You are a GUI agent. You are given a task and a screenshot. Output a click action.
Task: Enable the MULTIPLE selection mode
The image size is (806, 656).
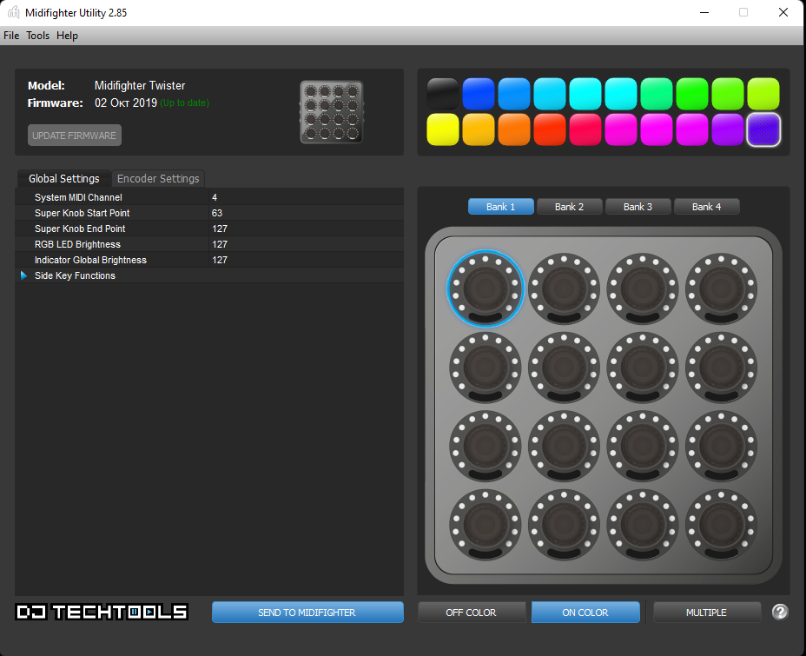(x=706, y=613)
